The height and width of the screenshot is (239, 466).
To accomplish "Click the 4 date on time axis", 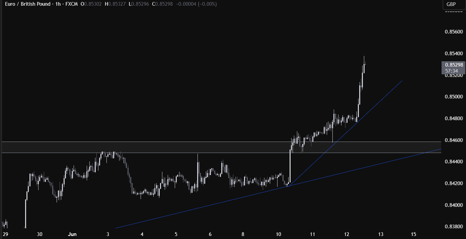I will click(142, 234).
